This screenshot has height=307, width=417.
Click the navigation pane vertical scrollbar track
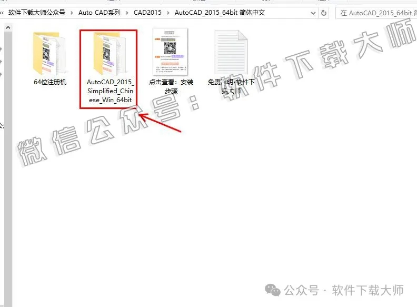pos(8,169)
